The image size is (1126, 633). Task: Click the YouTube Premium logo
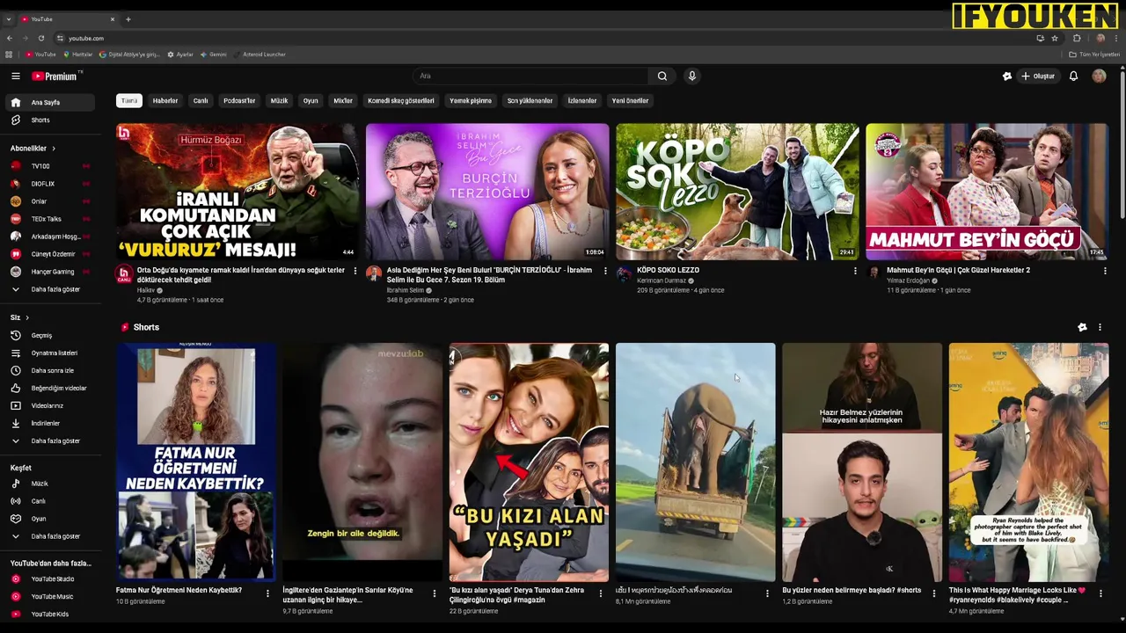[x=55, y=76]
